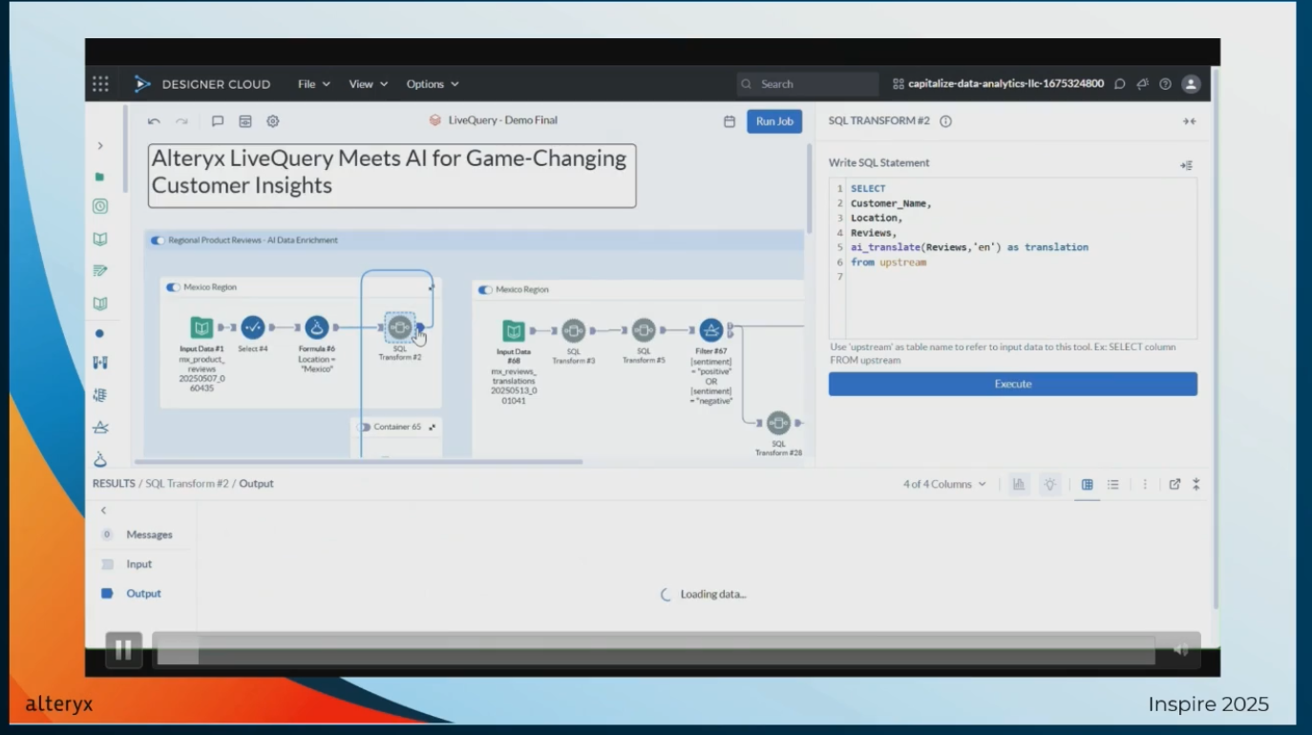This screenshot has height=735, width=1312.
Task: Click the video progress bar
Action: tap(656, 651)
